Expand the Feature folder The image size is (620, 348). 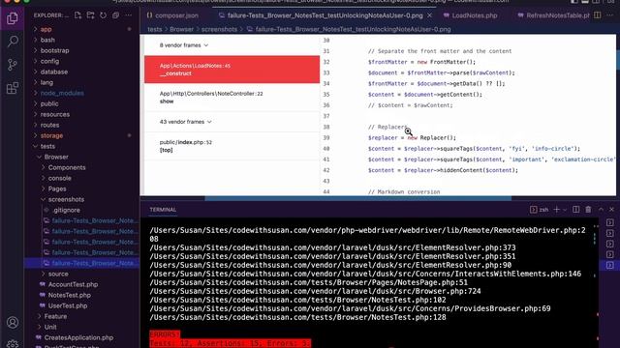[x=55, y=316]
